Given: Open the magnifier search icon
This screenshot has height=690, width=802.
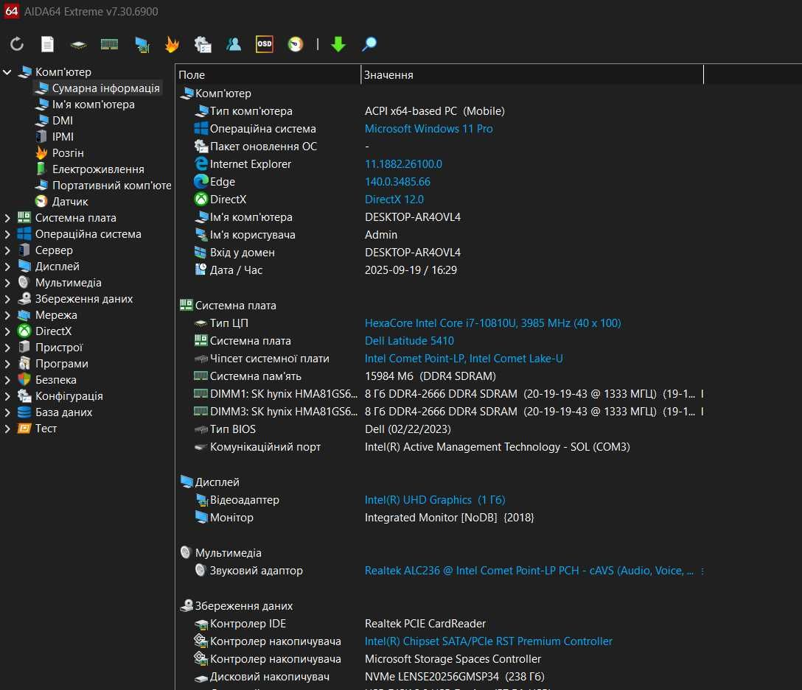Looking at the screenshot, I should click(x=369, y=44).
